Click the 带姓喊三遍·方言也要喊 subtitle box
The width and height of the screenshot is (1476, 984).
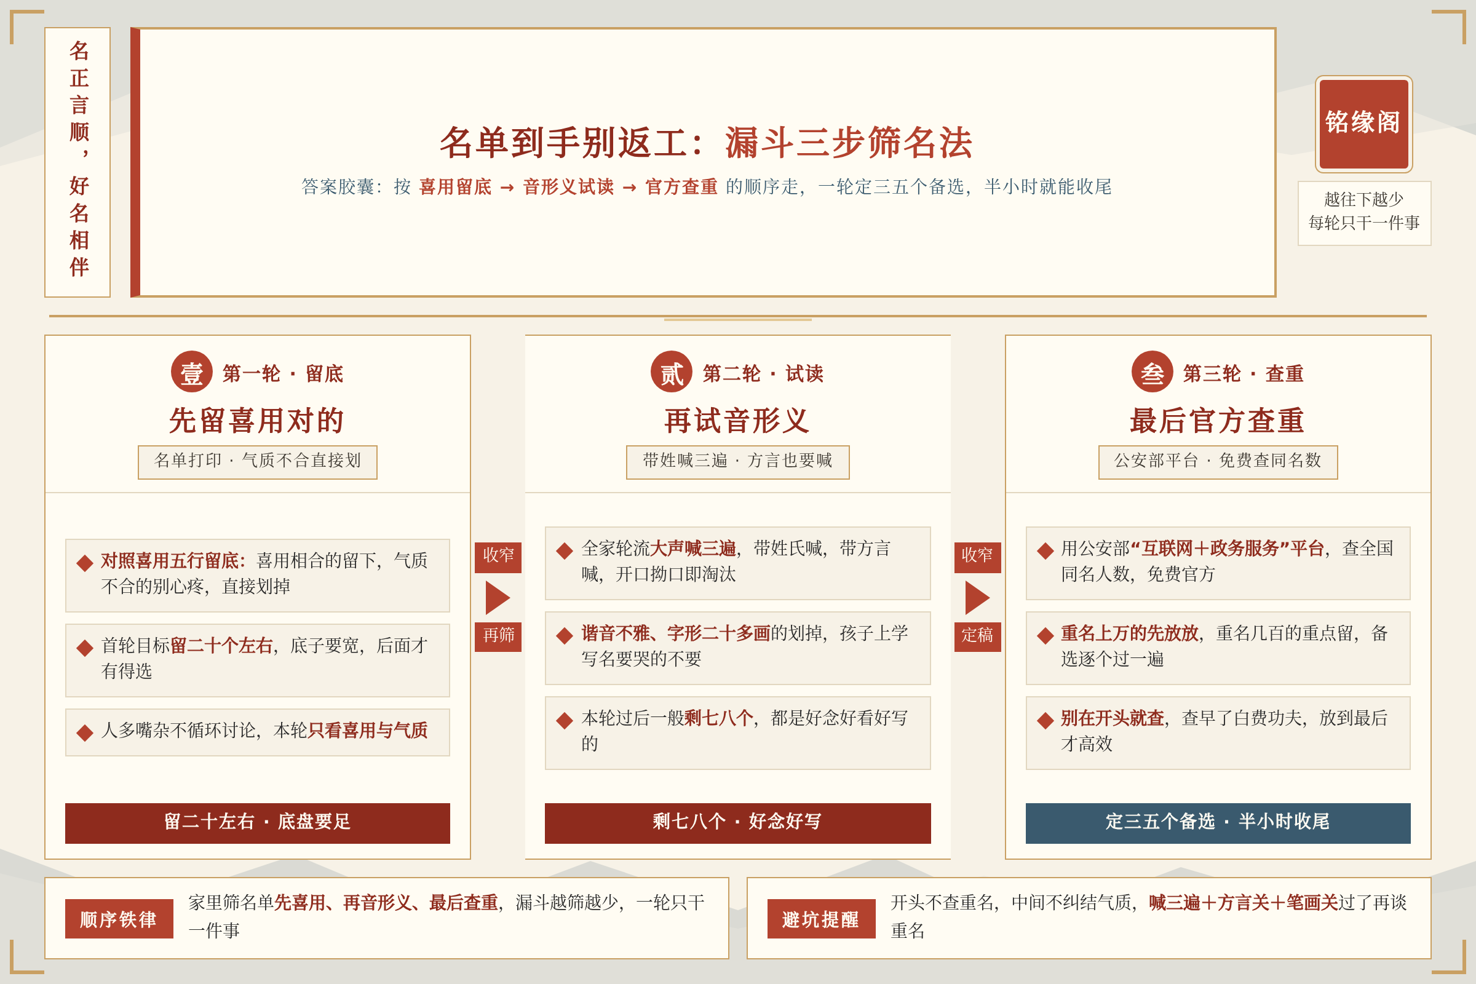[x=737, y=462]
